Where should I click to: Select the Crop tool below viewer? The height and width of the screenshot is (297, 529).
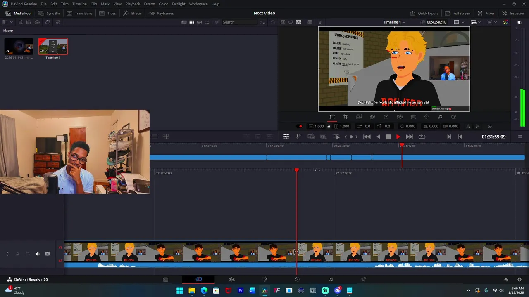tap(346, 117)
